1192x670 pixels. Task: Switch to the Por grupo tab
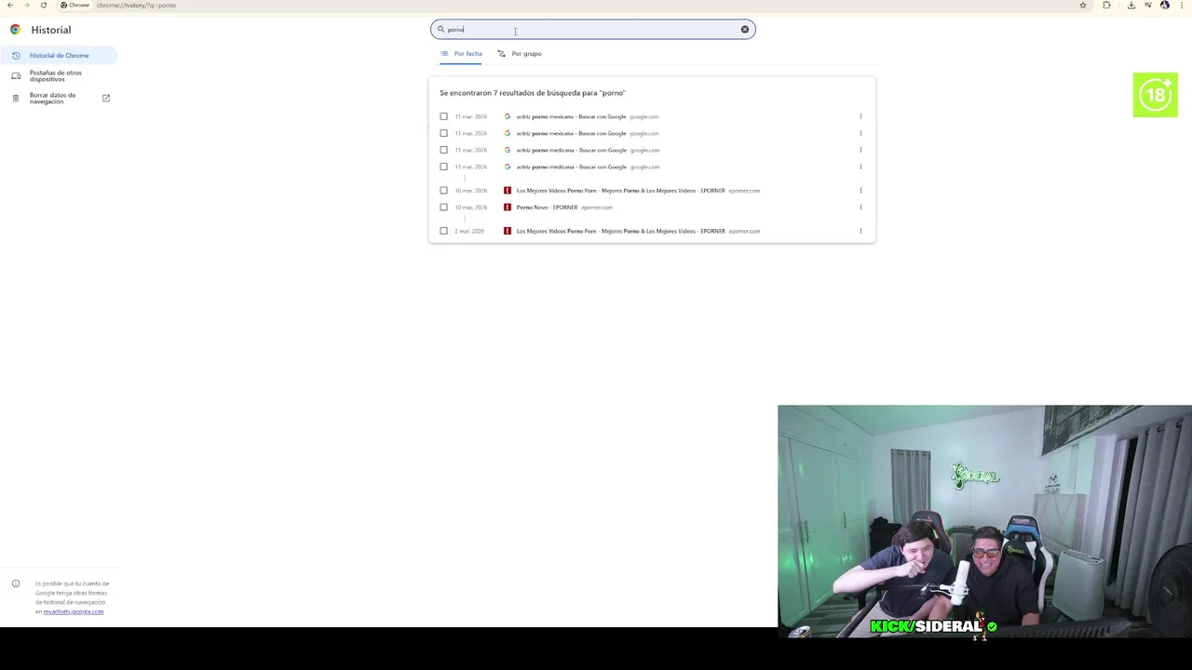pyautogui.click(x=520, y=54)
